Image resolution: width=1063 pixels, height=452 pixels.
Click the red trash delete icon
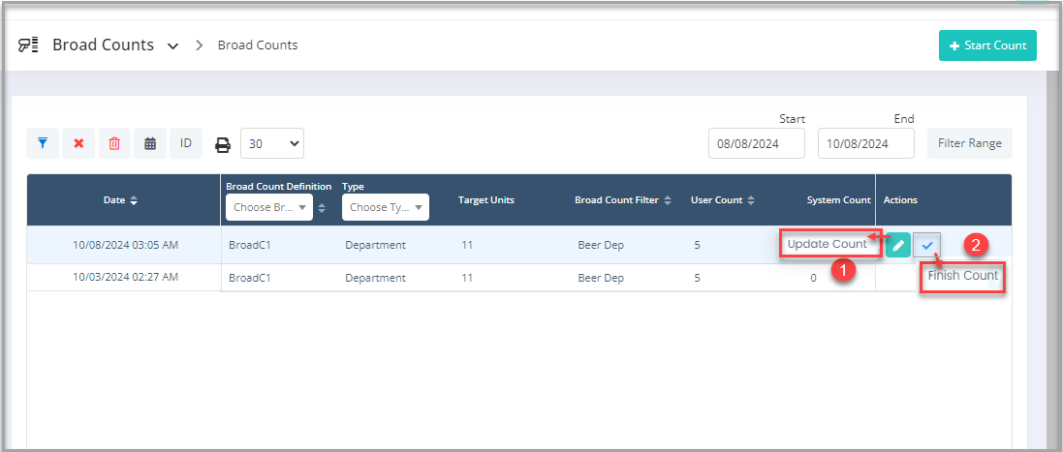(x=114, y=143)
